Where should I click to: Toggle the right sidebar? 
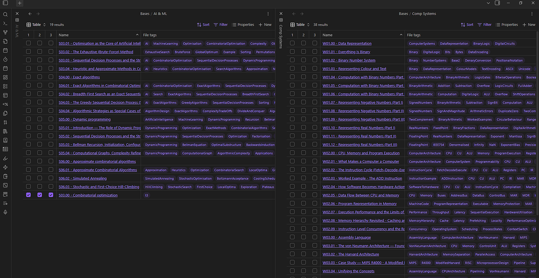(497, 3)
